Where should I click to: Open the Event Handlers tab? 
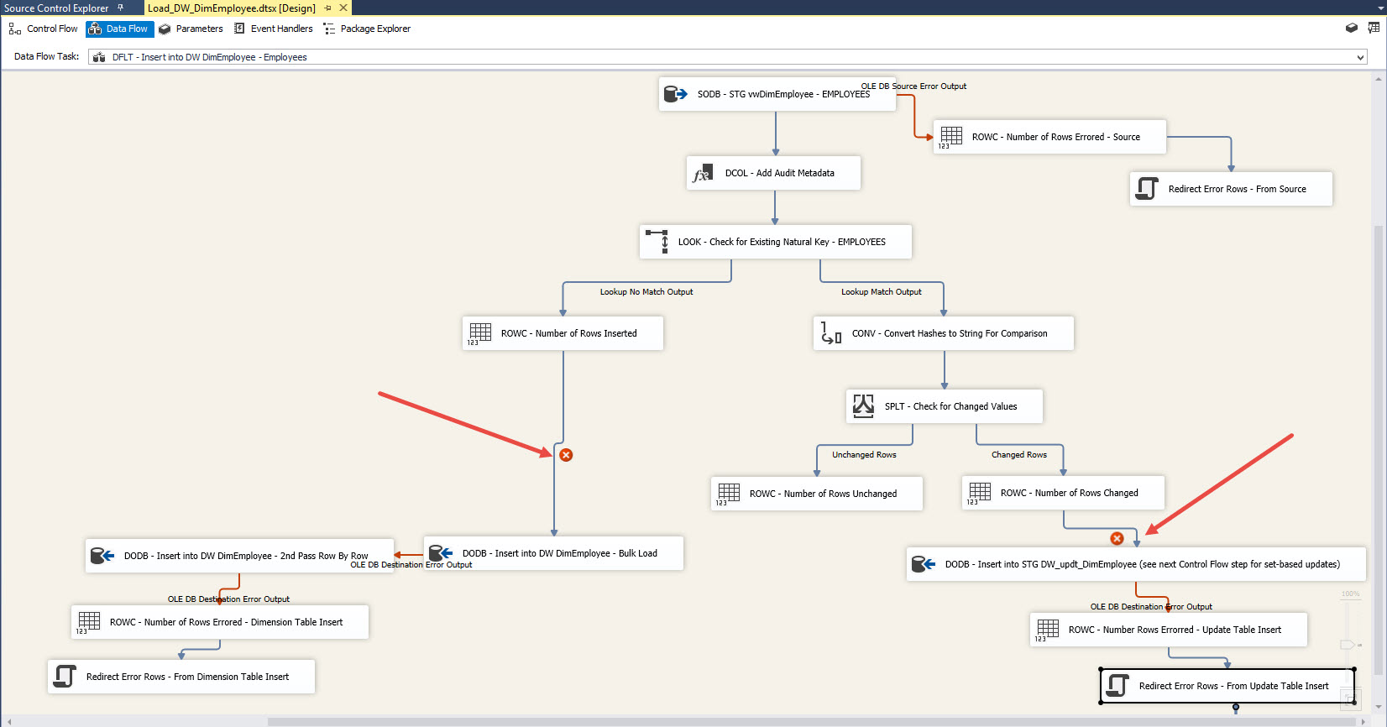[x=274, y=29]
